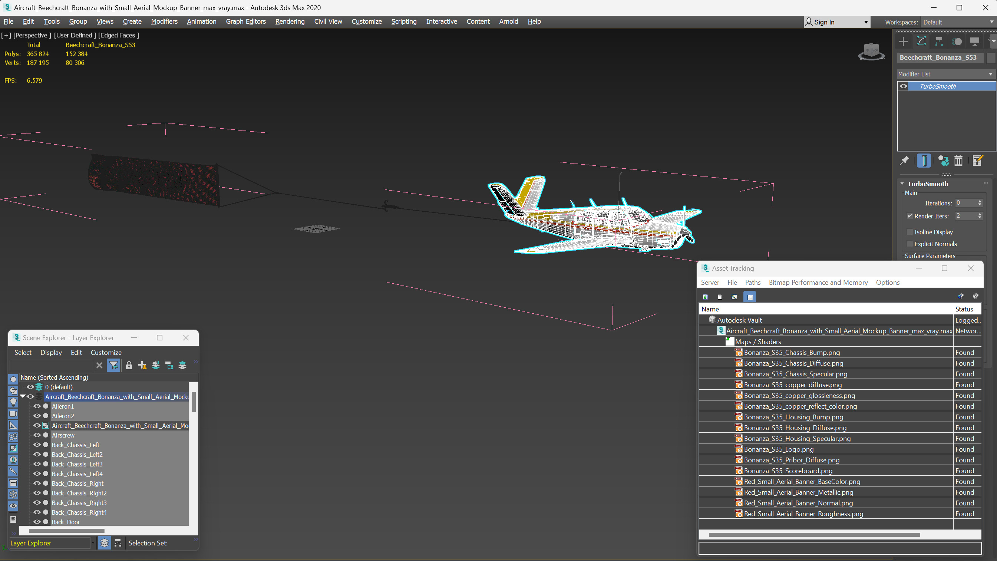Open help icon in Asset Tracking window
997x561 pixels.
coord(960,297)
